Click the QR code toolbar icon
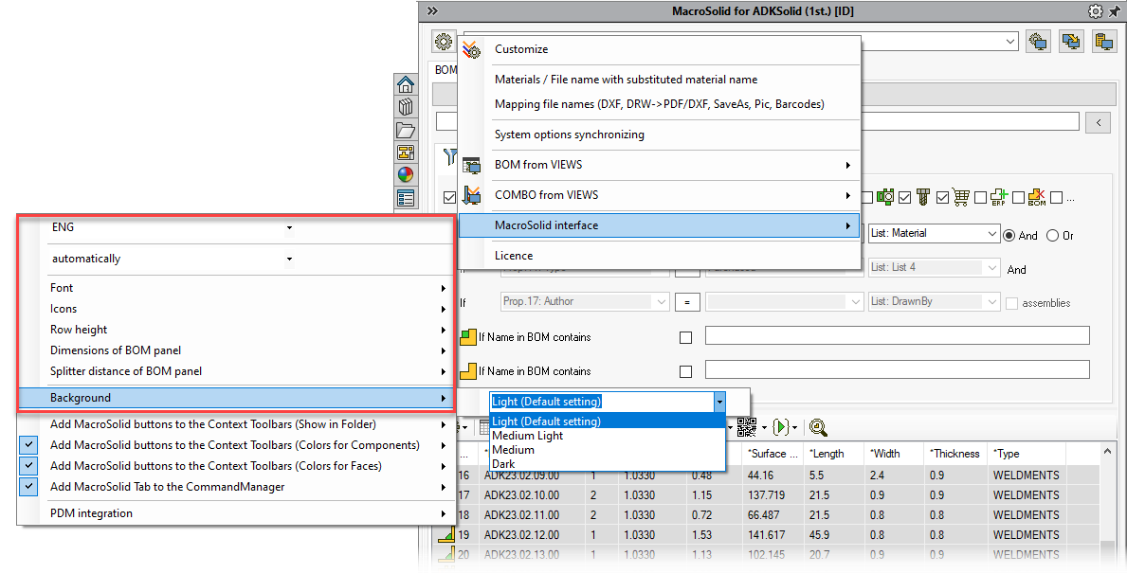This screenshot has width=1127, height=574. [747, 428]
